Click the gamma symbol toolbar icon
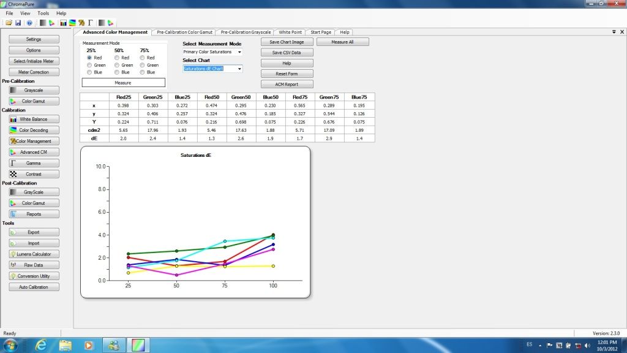The height and width of the screenshot is (353, 627). click(x=91, y=23)
